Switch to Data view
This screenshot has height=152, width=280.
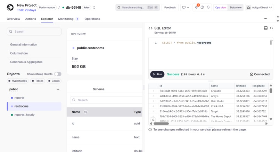[x=236, y=8]
